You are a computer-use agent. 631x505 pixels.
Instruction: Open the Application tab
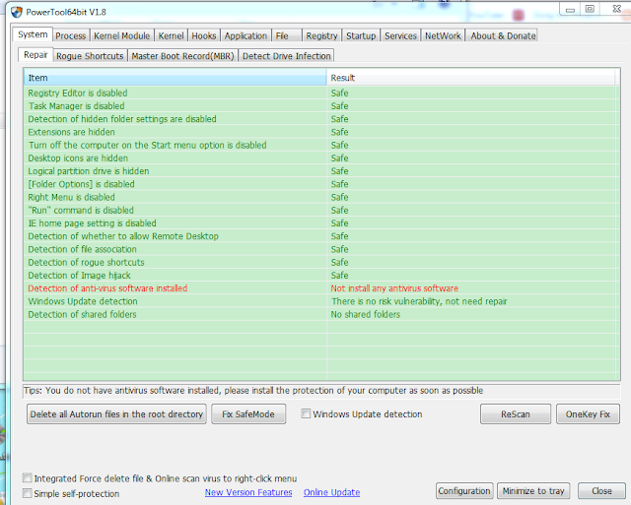[245, 35]
